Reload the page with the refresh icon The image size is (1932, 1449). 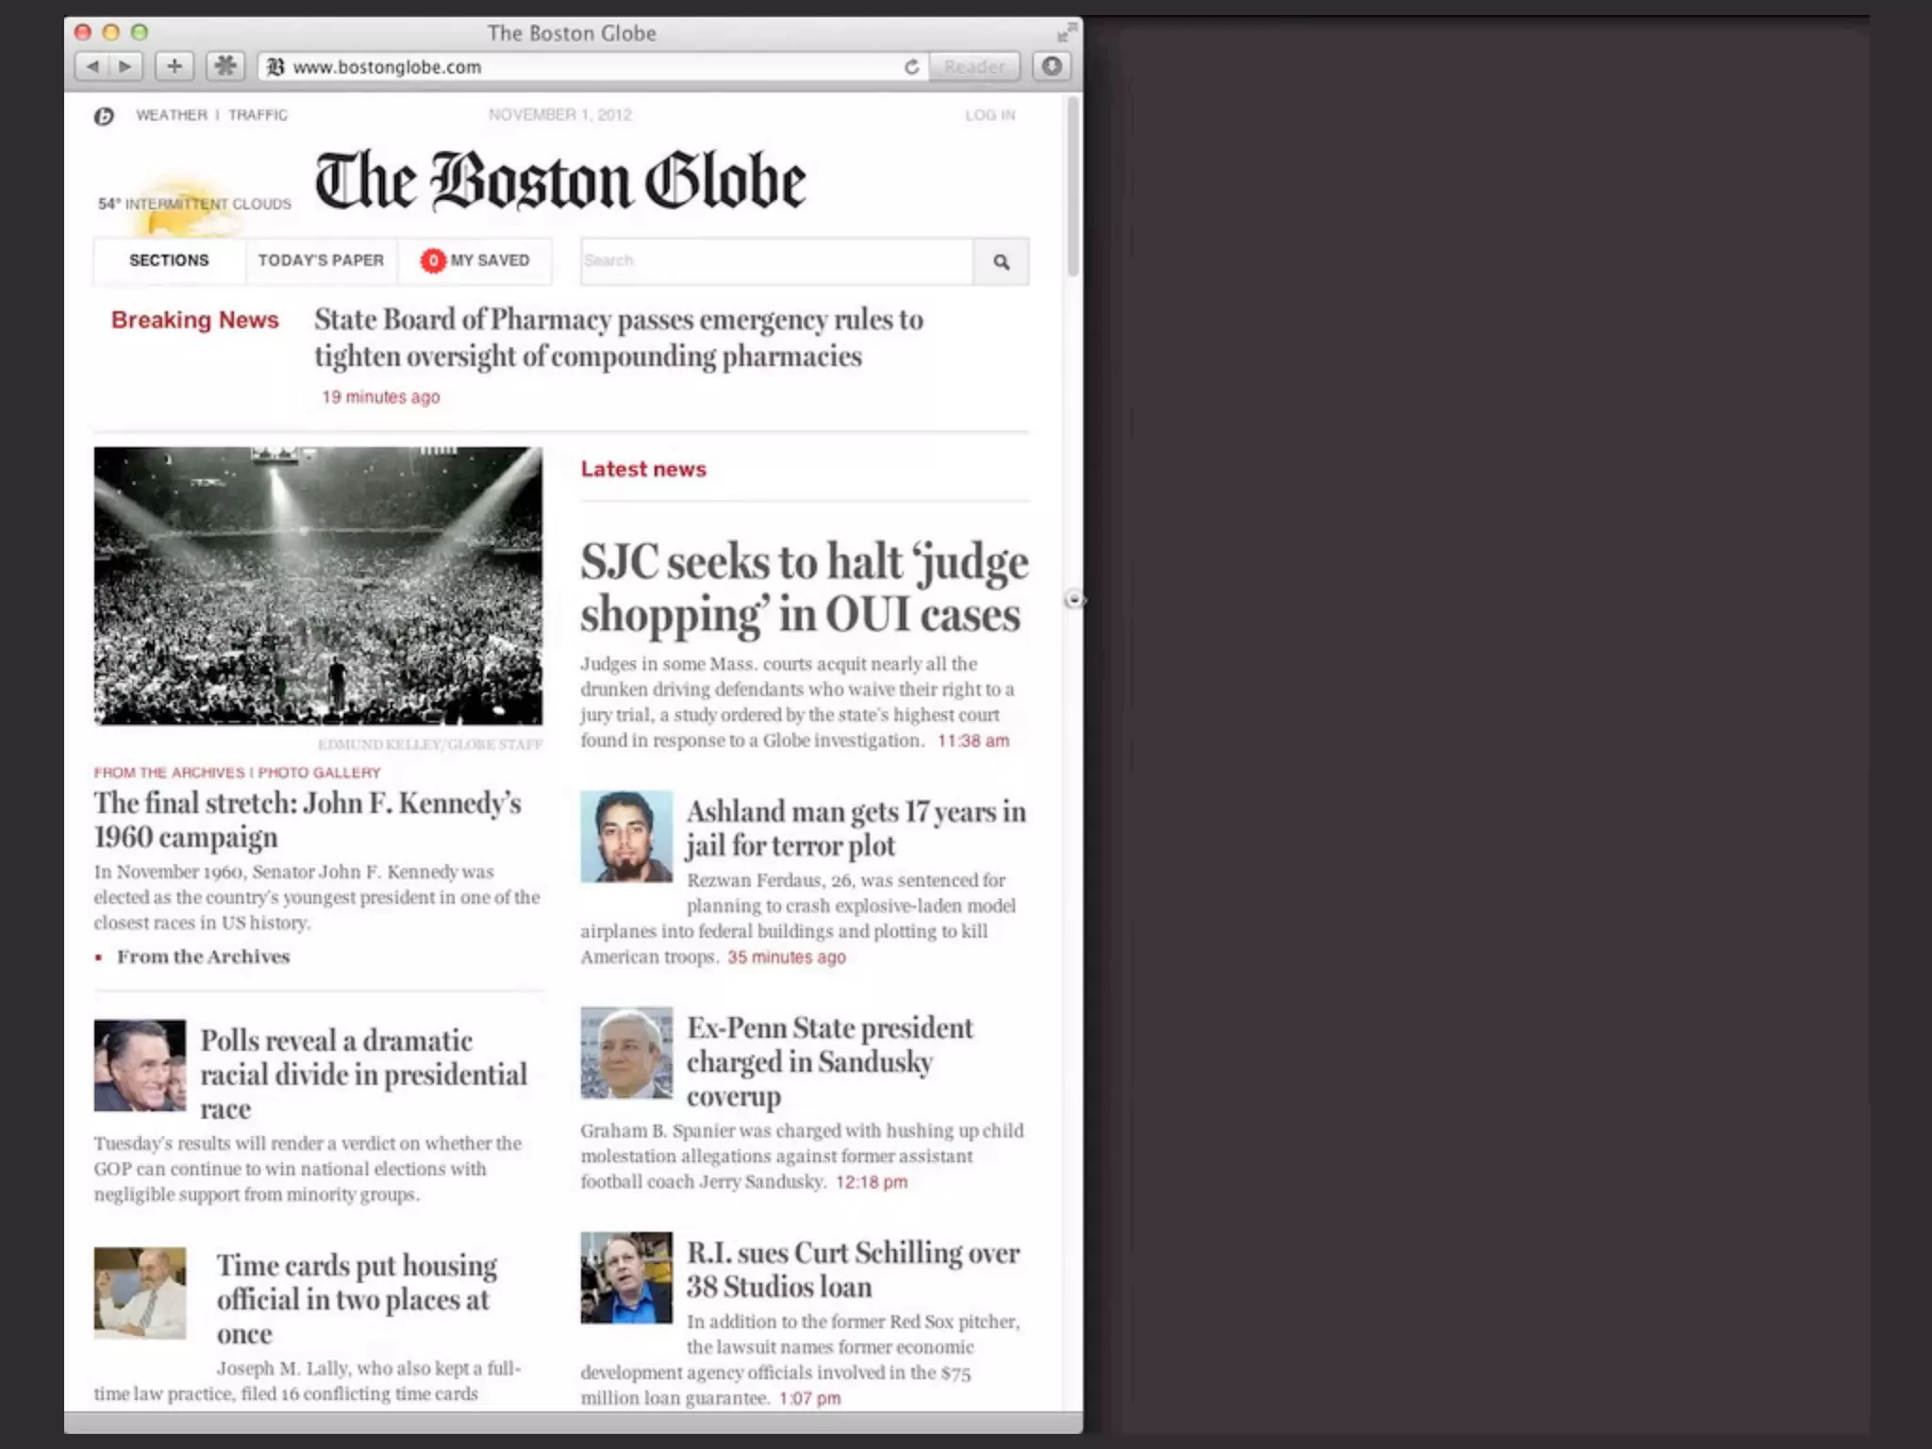click(x=911, y=67)
